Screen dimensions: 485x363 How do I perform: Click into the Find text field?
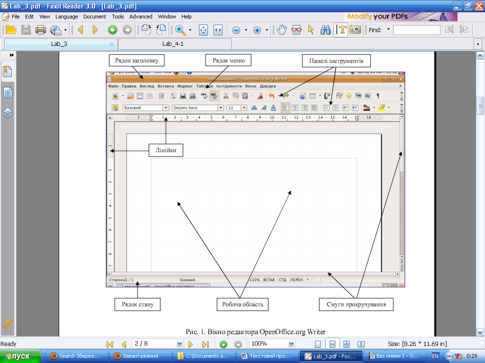click(x=417, y=30)
